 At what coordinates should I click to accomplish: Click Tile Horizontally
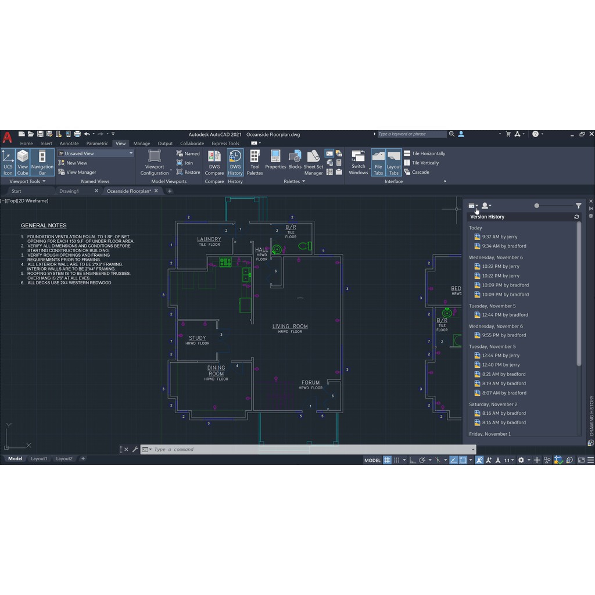tap(428, 153)
